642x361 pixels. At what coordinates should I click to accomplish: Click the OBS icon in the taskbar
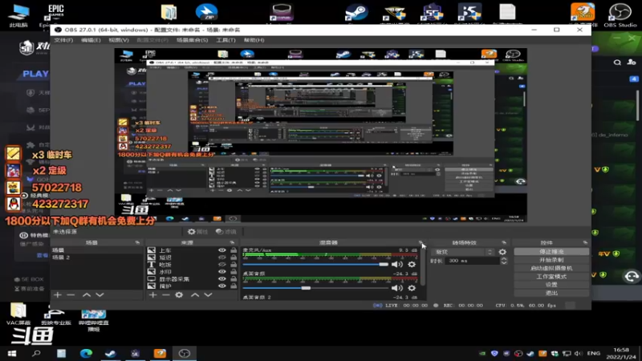185,353
